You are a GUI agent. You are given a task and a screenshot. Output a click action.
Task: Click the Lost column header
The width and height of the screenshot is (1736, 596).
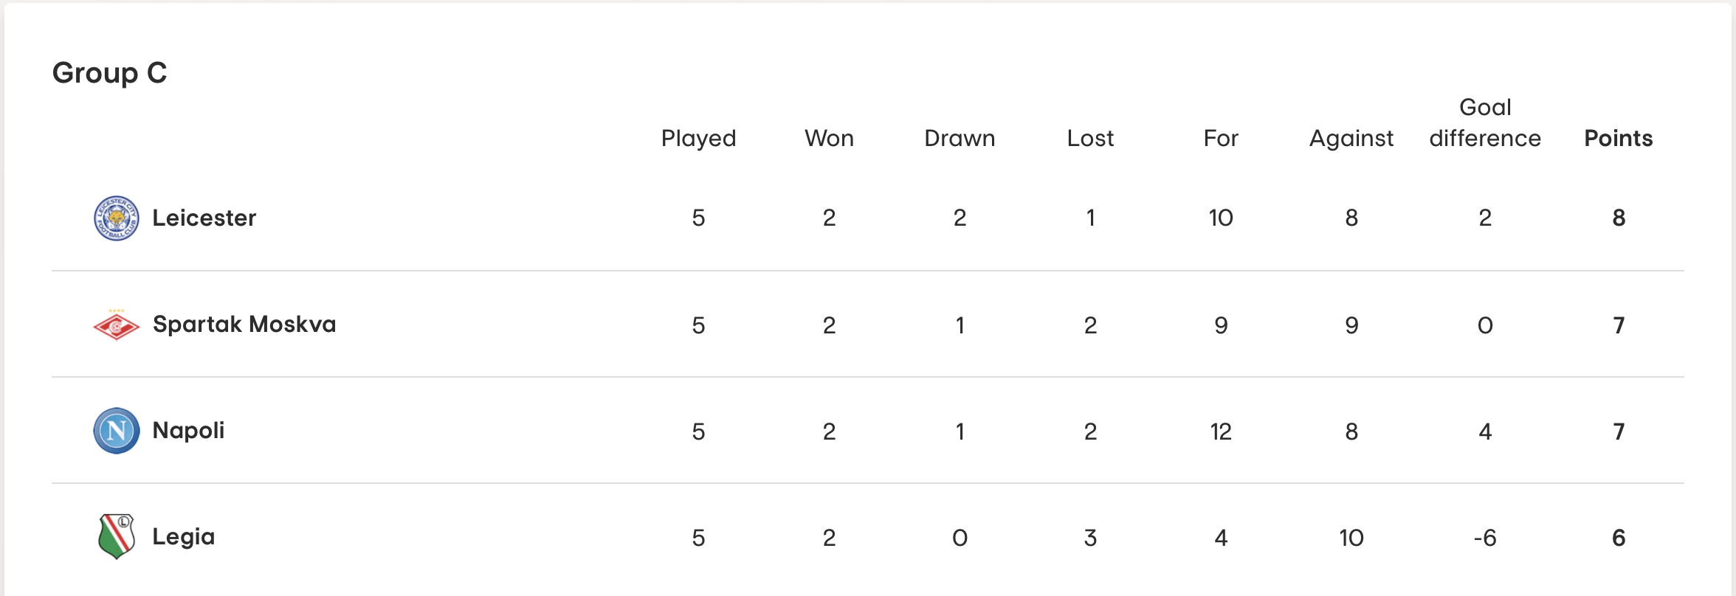point(1090,139)
